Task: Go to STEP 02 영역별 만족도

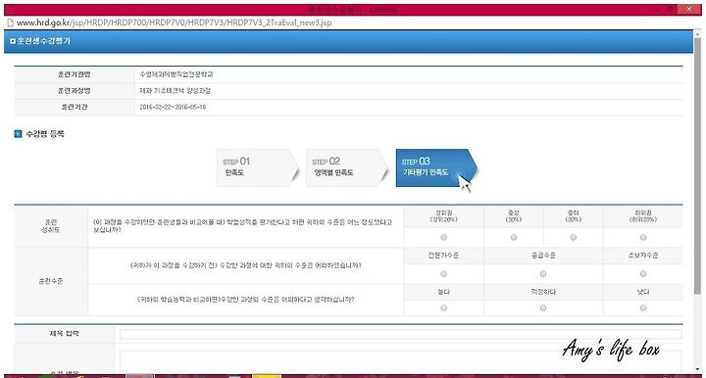Action: coord(347,167)
